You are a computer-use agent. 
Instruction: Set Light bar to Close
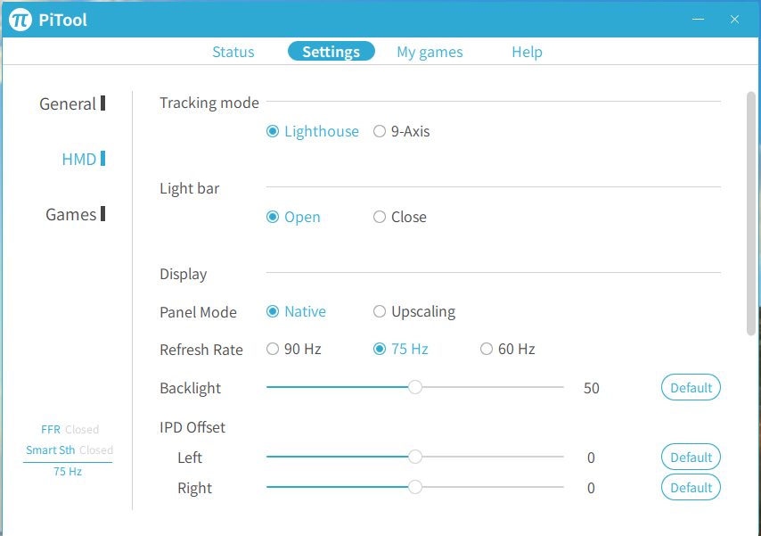399,217
